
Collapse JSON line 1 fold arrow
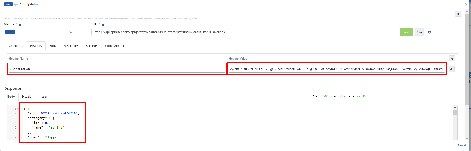point(18,109)
